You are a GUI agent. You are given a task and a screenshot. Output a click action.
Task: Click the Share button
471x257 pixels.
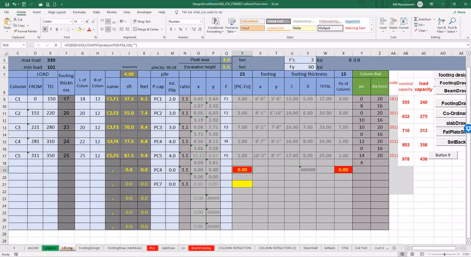click(459, 12)
